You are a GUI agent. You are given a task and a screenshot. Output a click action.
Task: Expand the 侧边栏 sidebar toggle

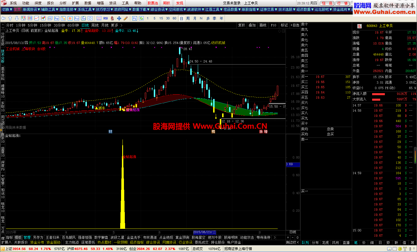292,242
